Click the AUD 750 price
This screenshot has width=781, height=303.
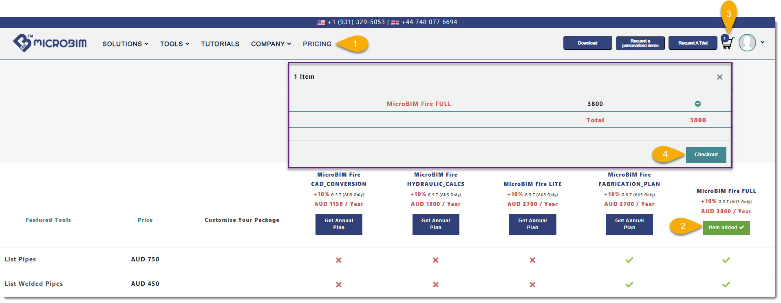coord(145,259)
